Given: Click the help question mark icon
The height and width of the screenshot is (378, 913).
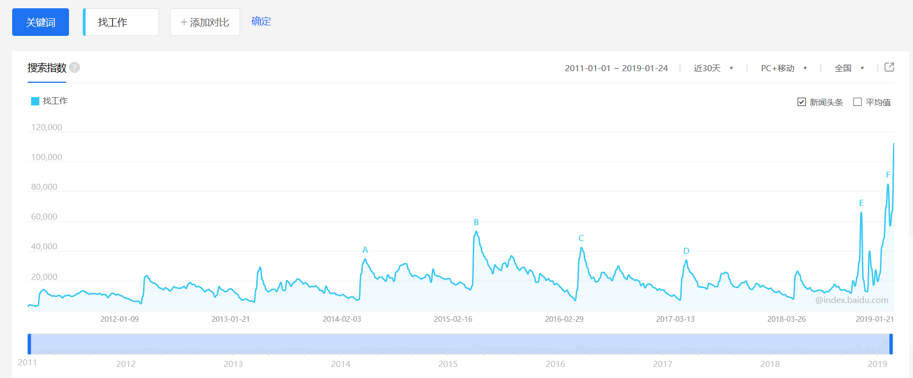Looking at the screenshot, I should pos(75,67).
